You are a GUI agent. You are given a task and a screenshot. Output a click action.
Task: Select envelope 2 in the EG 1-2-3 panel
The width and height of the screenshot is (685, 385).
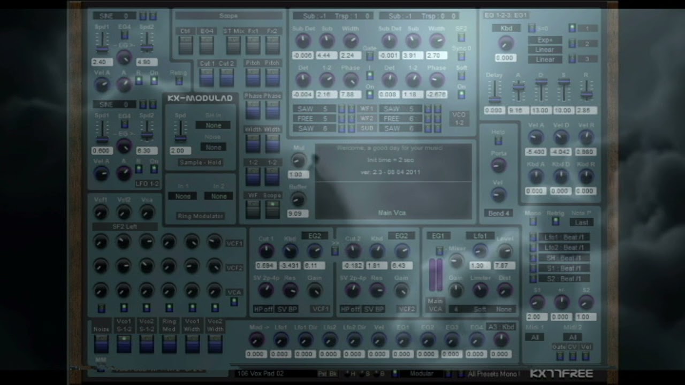587,44
